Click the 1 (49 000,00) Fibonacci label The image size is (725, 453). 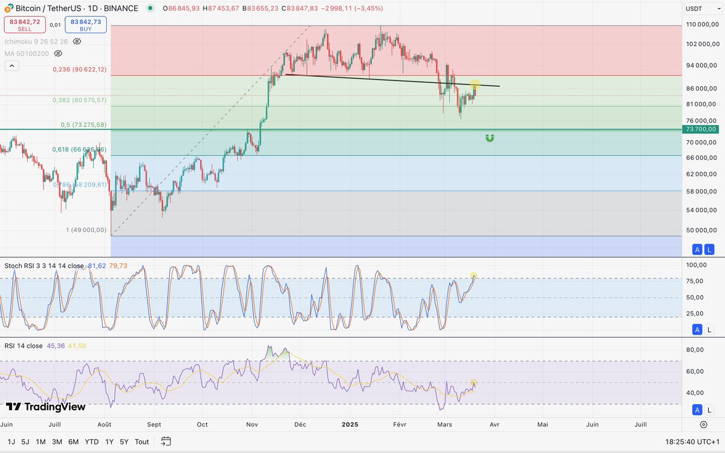(86, 230)
